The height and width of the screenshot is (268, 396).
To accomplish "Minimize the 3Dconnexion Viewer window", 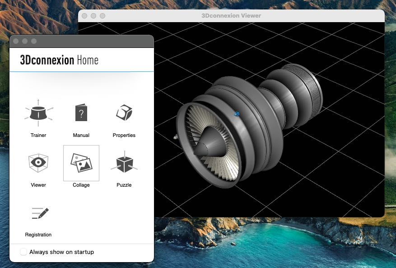I will coord(93,16).
